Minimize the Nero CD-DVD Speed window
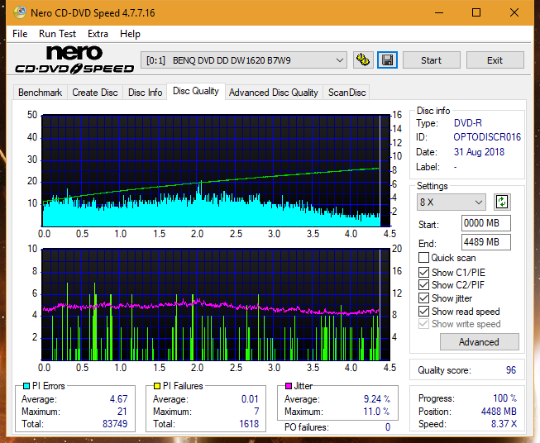The height and width of the screenshot is (443, 540). click(439, 12)
